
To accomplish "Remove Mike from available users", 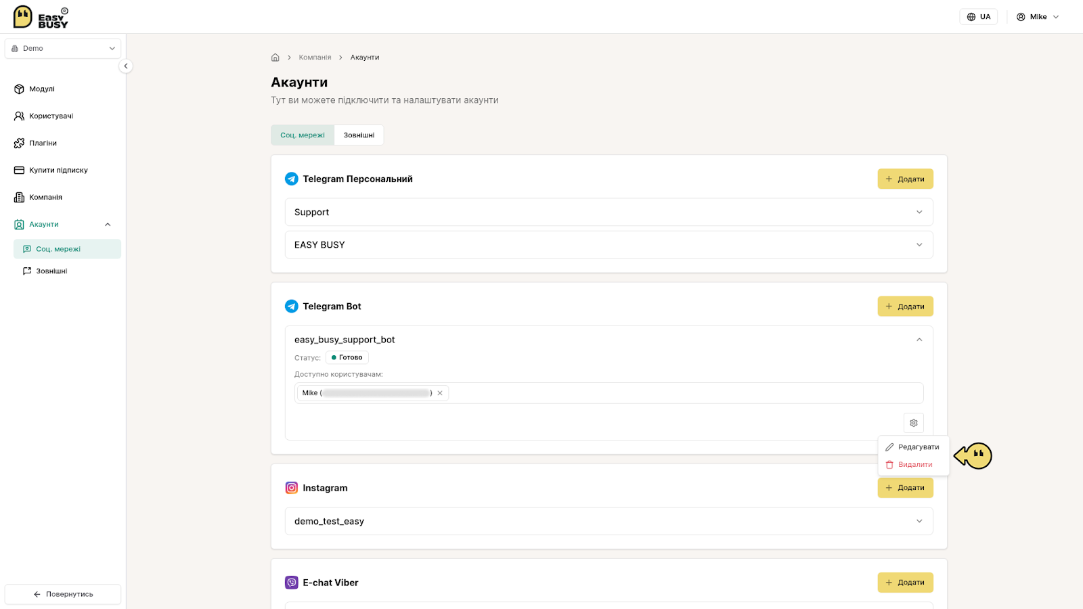I will 440,393.
